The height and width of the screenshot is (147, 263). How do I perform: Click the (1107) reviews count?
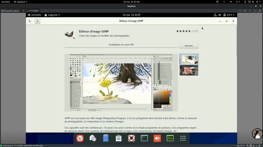pos(195,31)
